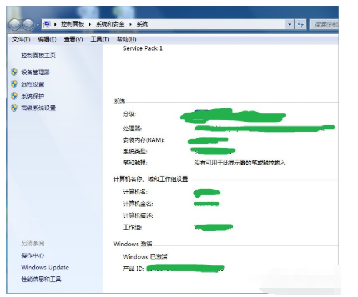This screenshot has height=297, width=358.
Task: Open the 查看(V) menu
Action: (x=73, y=39)
